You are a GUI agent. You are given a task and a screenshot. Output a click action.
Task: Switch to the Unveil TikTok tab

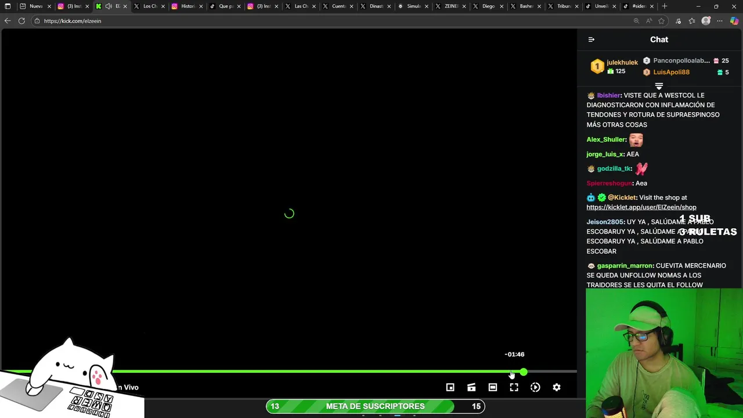coord(602,6)
